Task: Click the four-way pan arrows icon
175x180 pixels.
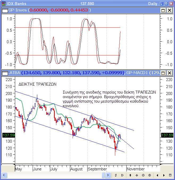Action: coord(137,175)
